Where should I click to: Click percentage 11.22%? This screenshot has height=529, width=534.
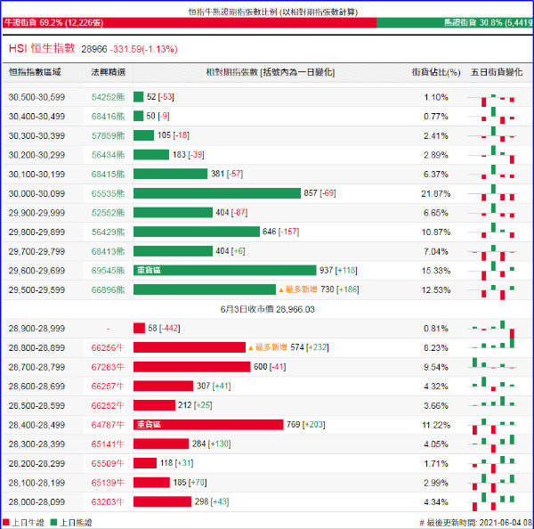436,425
